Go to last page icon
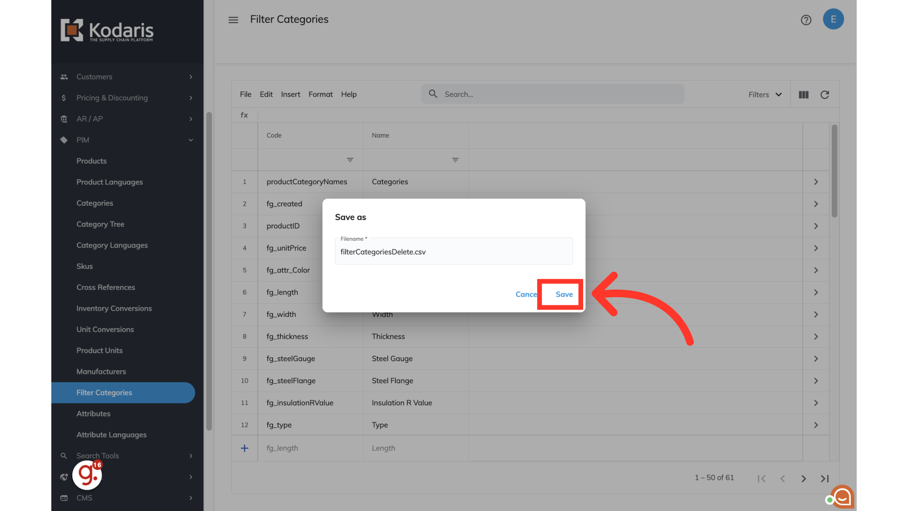The width and height of the screenshot is (908, 511). pyautogui.click(x=825, y=478)
